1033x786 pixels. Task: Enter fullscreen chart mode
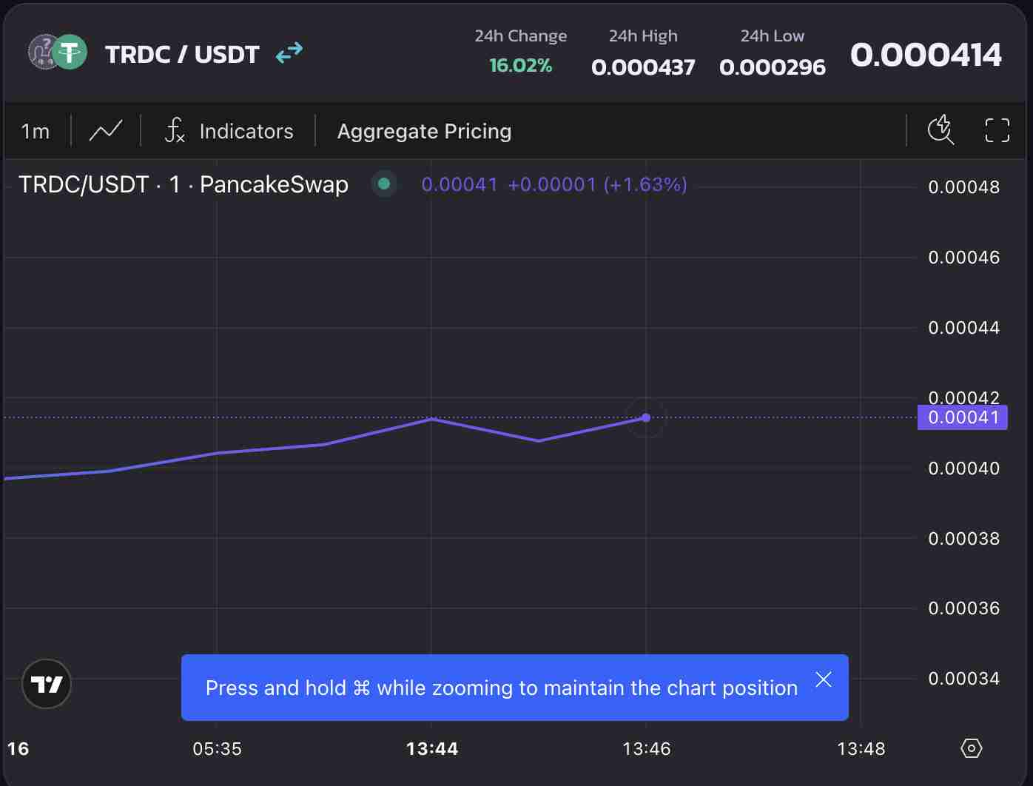click(x=997, y=130)
